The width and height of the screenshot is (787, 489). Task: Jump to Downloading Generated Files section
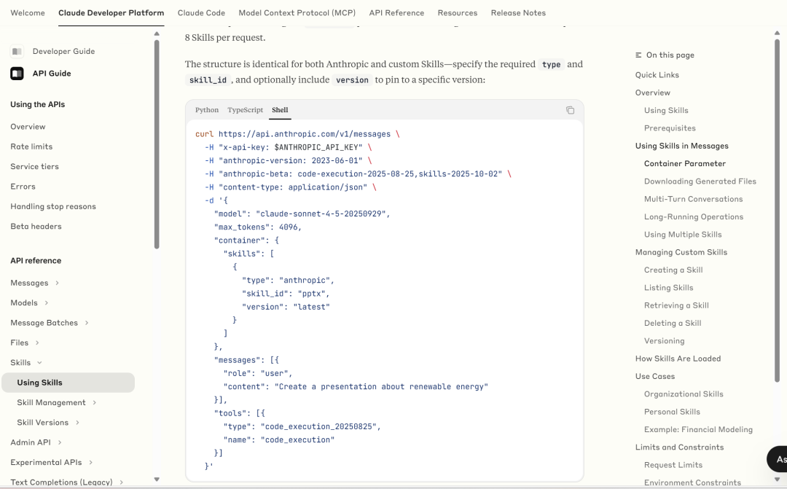(x=700, y=181)
